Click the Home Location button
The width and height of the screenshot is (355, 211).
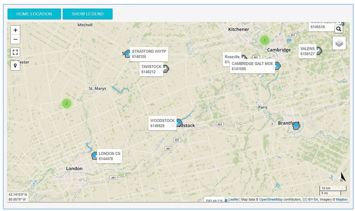pos(34,14)
